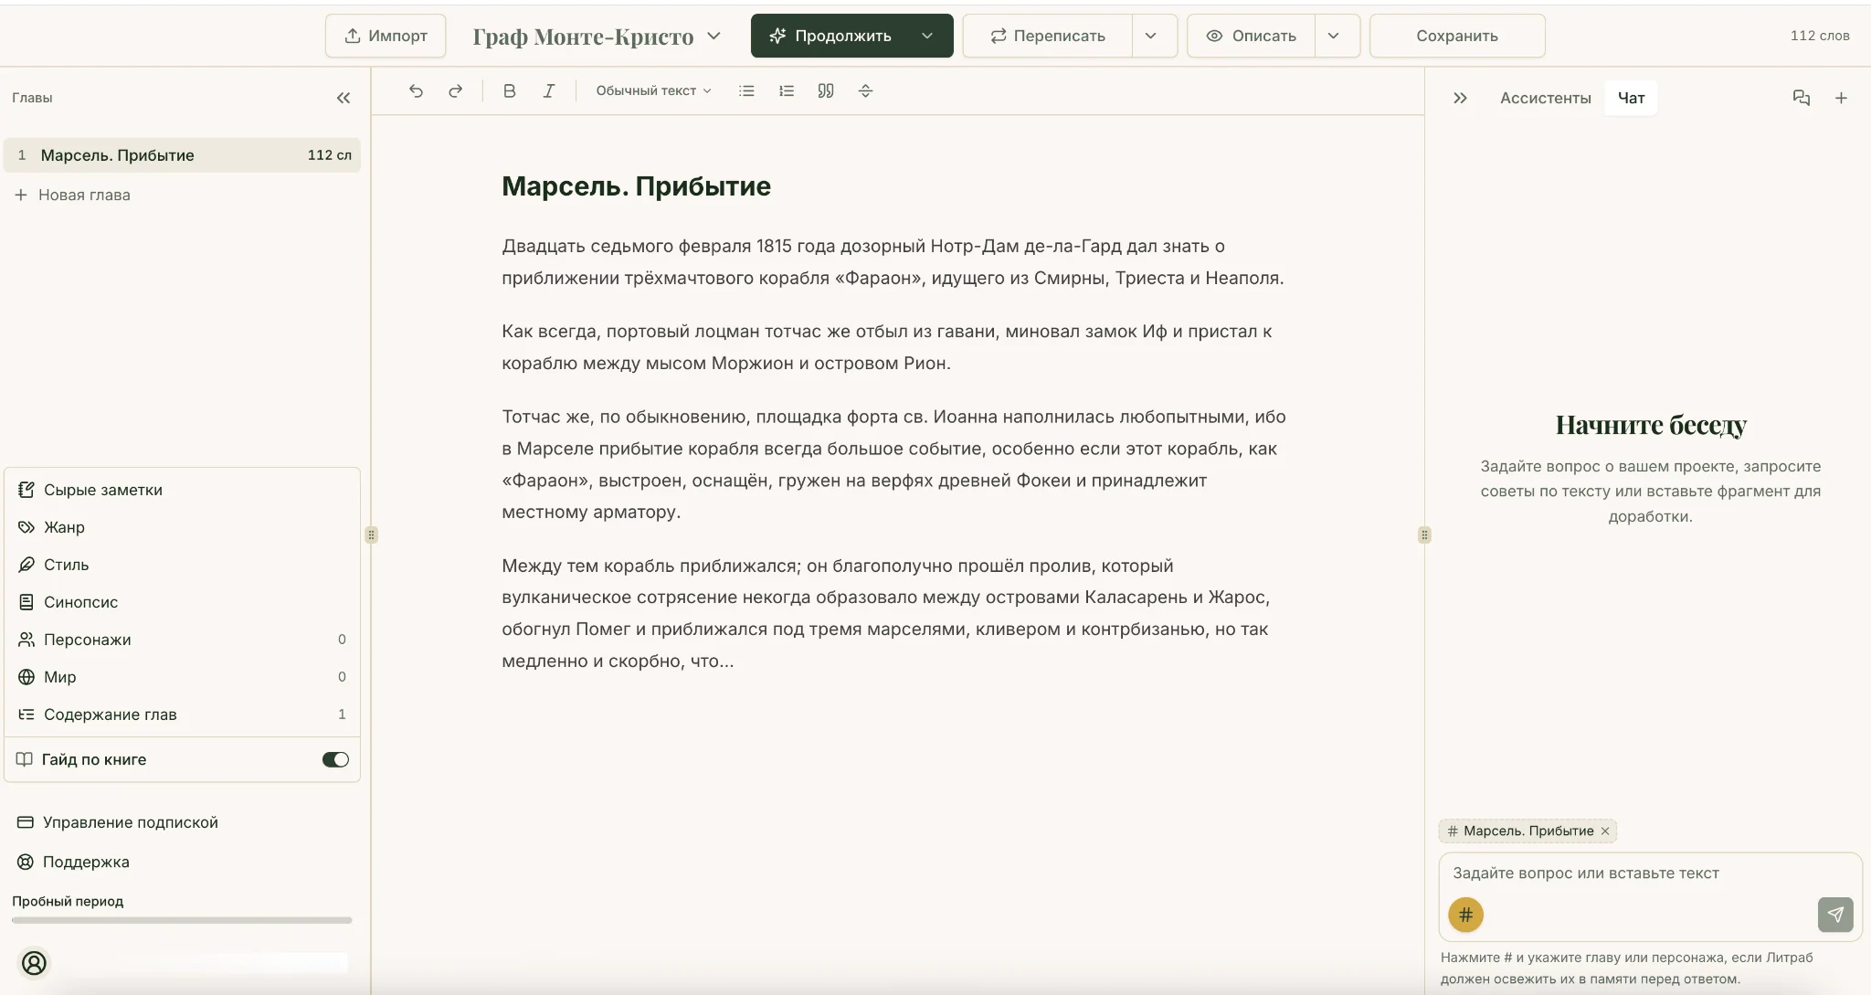Select chapter 1 Марсель. Прибытие
This screenshot has width=1871, height=995.
tap(182, 155)
